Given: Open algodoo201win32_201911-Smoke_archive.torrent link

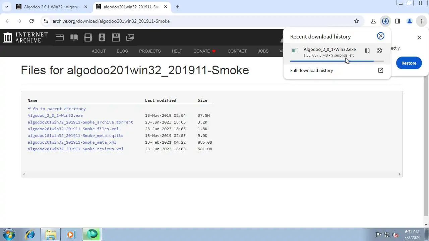Looking at the screenshot, I should click(80, 122).
